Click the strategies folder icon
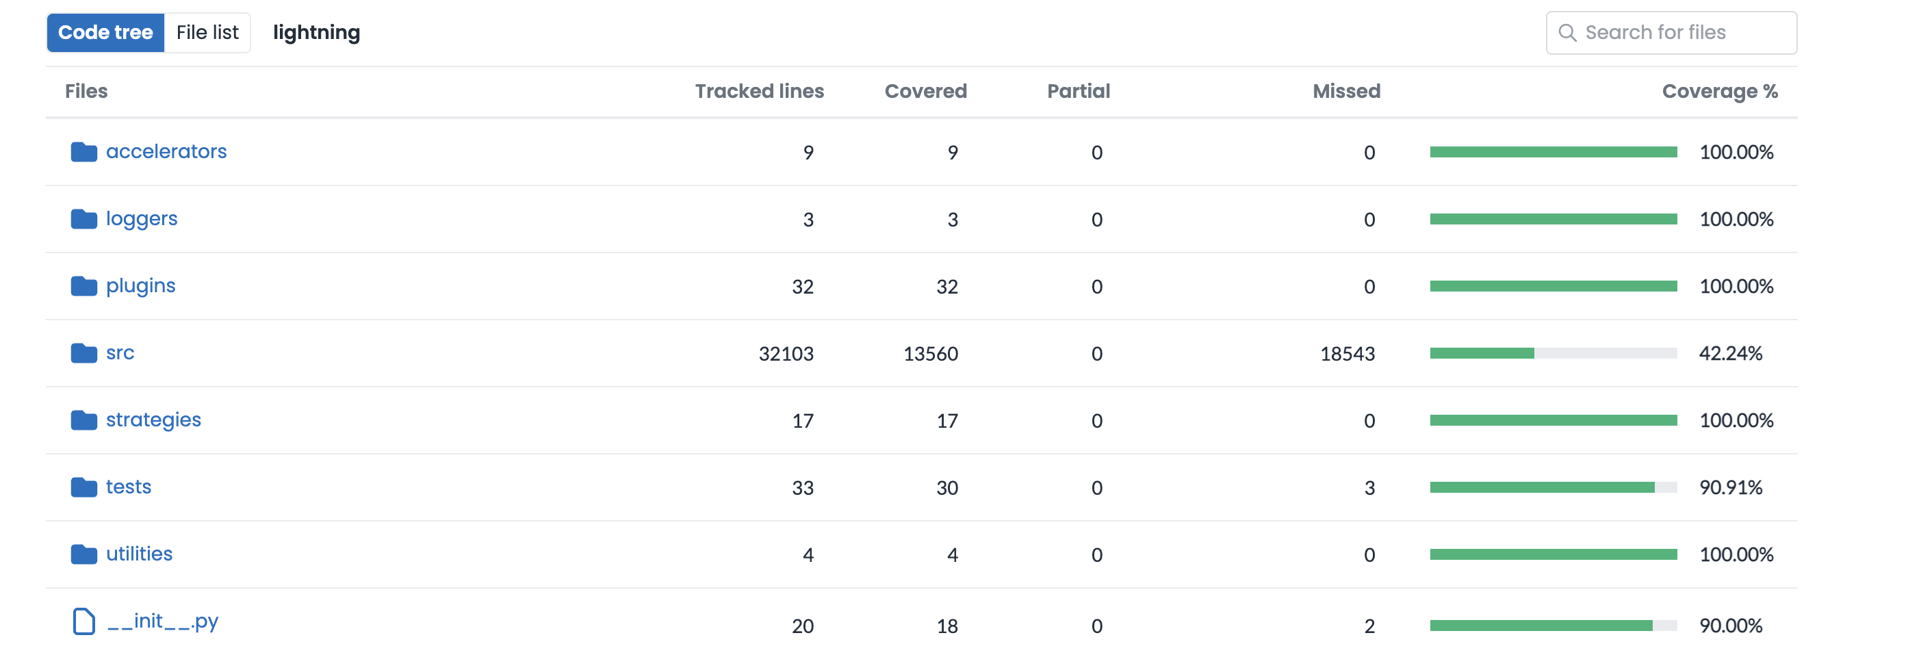The width and height of the screenshot is (1908, 657). pos(83,420)
